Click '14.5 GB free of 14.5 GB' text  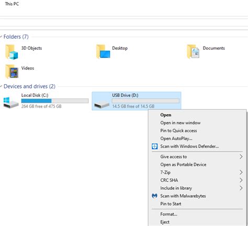pyautogui.click(x=133, y=106)
